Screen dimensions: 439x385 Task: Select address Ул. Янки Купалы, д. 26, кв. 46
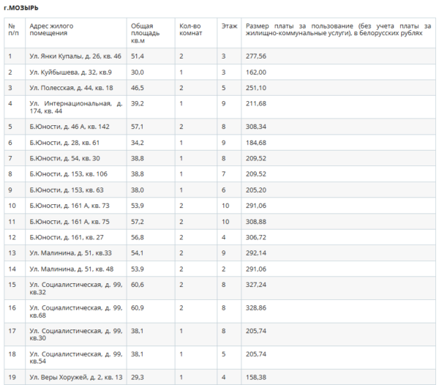(x=75, y=56)
